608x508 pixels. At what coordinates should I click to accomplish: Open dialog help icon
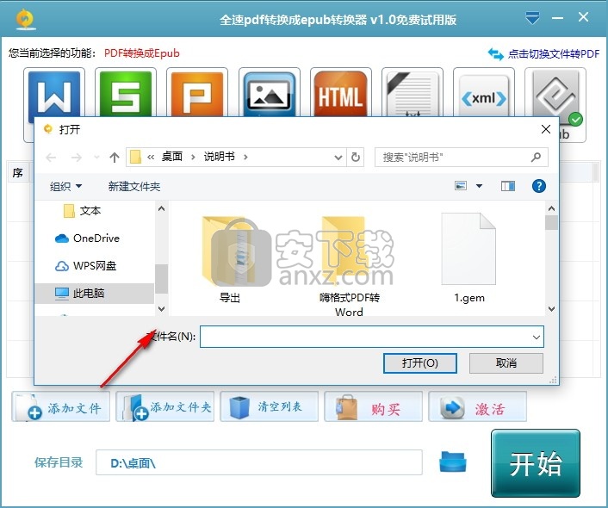point(538,186)
